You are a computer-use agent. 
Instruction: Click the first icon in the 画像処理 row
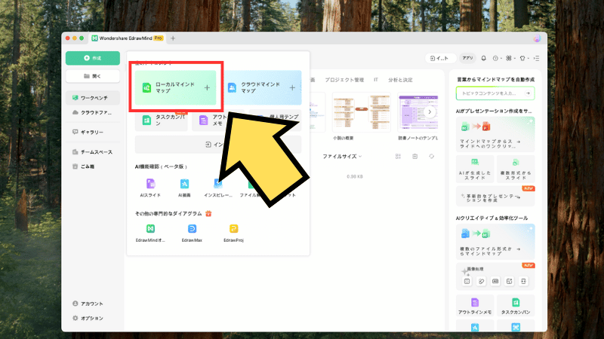(467, 281)
